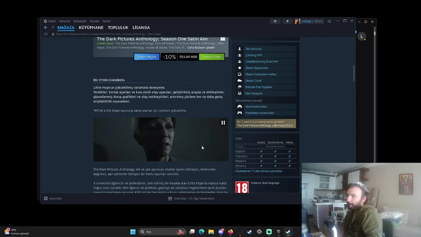Open İndirmeler downloads status
This screenshot has width=421, height=237.
(191, 198)
